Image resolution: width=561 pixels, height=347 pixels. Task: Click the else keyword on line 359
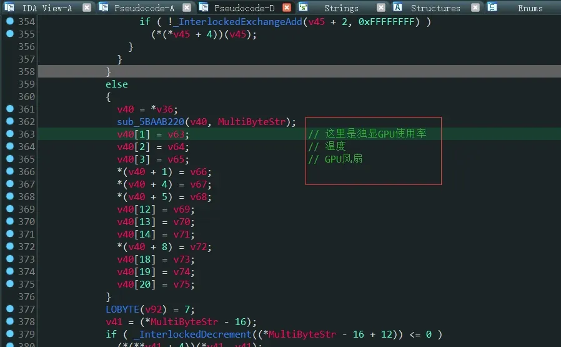[x=117, y=84]
